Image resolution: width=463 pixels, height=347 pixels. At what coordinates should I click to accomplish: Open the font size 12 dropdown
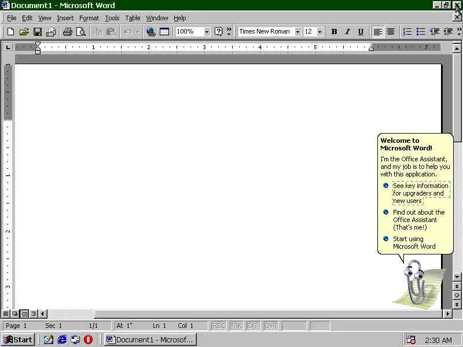tap(320, 32)
